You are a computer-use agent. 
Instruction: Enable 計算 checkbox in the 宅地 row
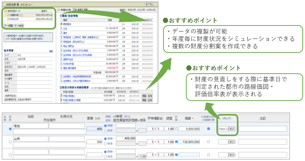[x=176, y=129]
